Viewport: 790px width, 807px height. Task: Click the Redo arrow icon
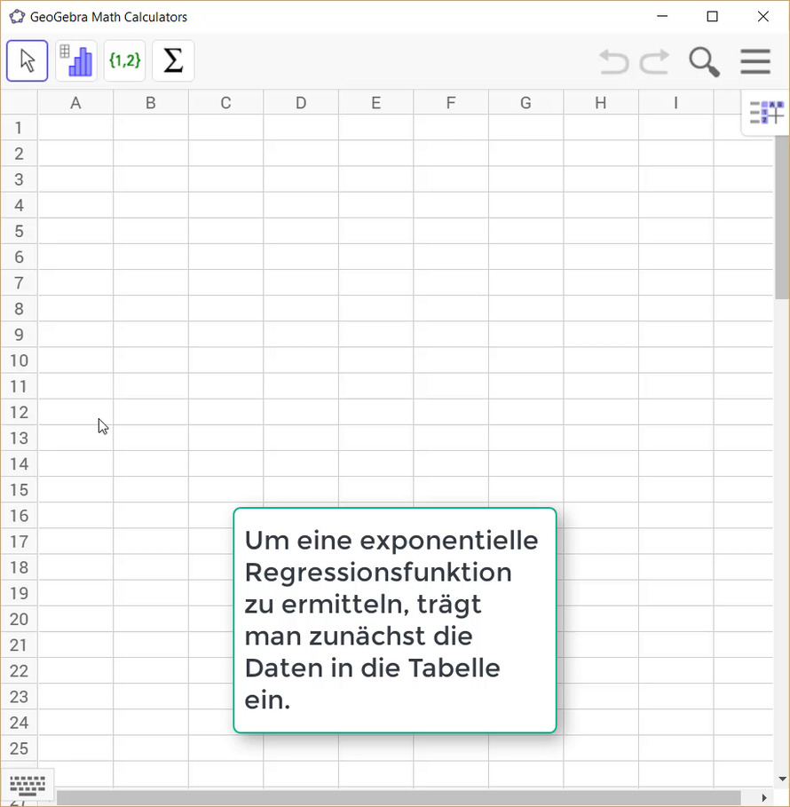(x=655, y=62)
